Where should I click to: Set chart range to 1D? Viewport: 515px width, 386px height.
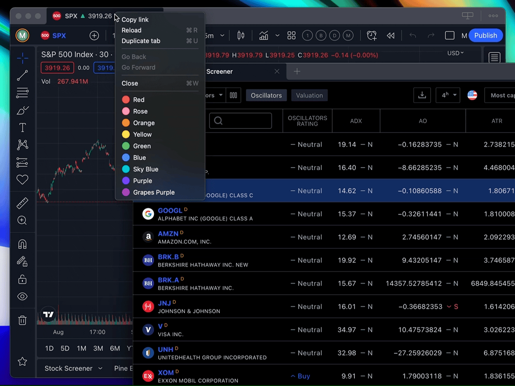(x=49, y=348)
